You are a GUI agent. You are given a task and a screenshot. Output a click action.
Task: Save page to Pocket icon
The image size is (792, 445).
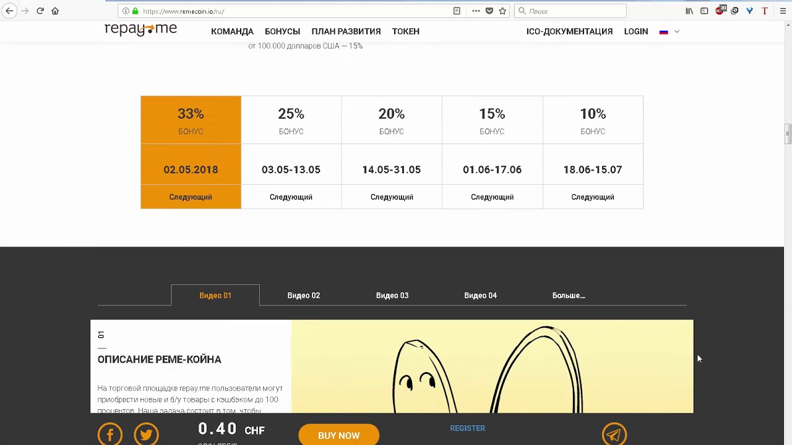489,11
